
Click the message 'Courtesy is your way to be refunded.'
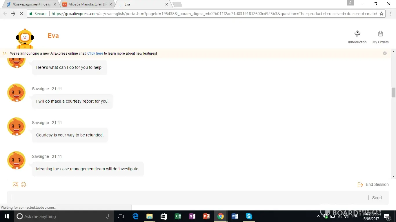70,135
